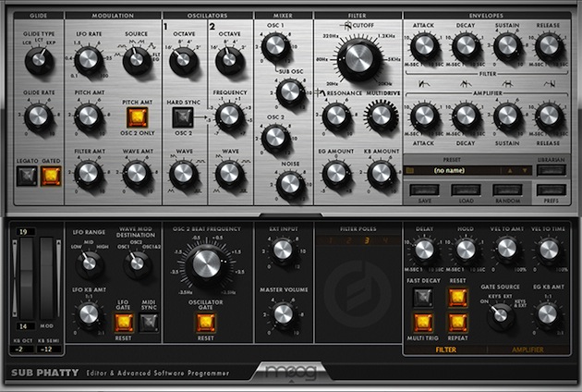Enable the MIDI Sync button
The width and height of the screenshot is (582, 392).
coord(149,322)
